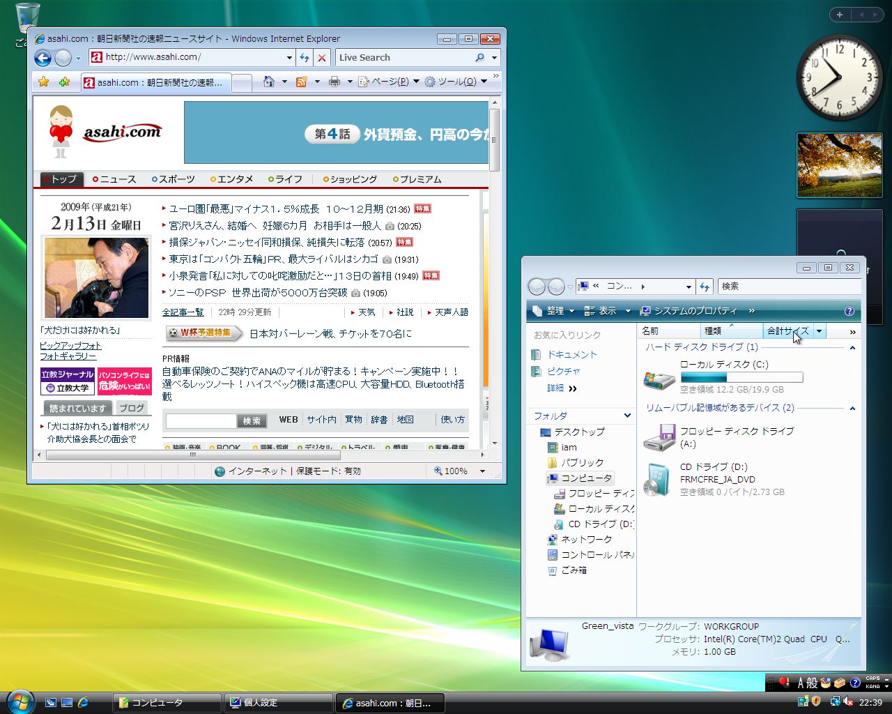
Task: Open IE zoom level 100% dropdown
Action: pyautogui.click(x=482, y=471)
